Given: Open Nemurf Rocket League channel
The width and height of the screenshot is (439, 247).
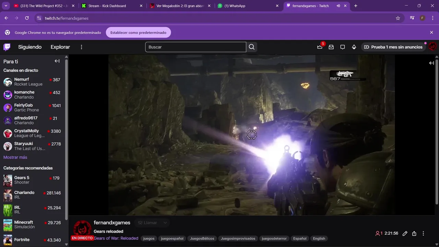Looking at the screenshot, I should tap(33, 82).
